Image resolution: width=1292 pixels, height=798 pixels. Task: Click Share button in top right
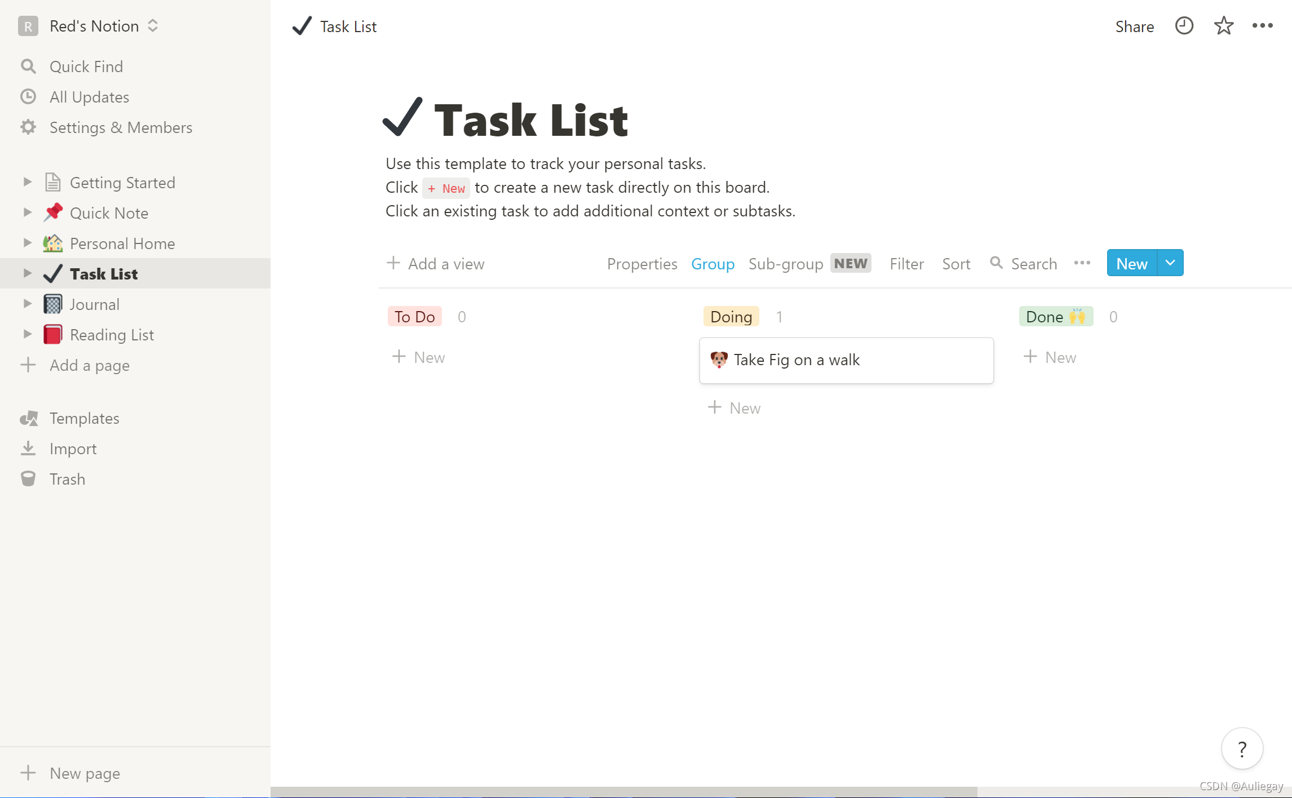tap(1134, 26)
